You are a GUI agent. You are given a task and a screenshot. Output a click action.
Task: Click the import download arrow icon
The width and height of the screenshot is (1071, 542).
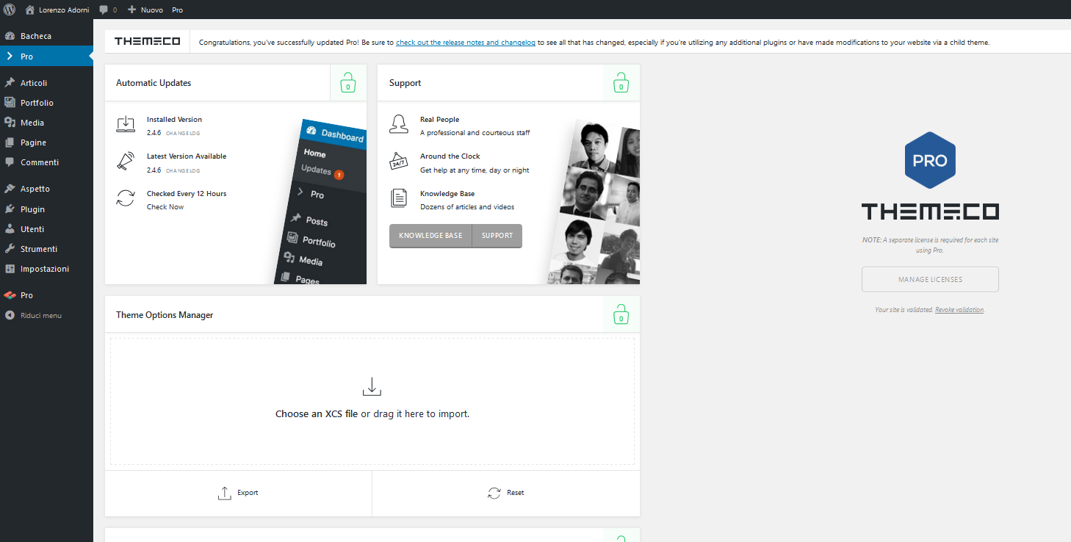pyautogui.click(x=372, y=387)
